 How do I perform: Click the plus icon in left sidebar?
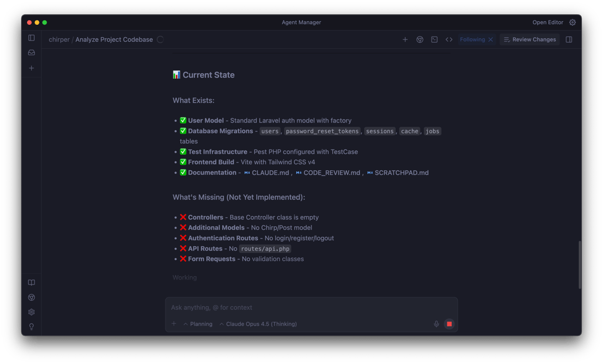(32, 68)
